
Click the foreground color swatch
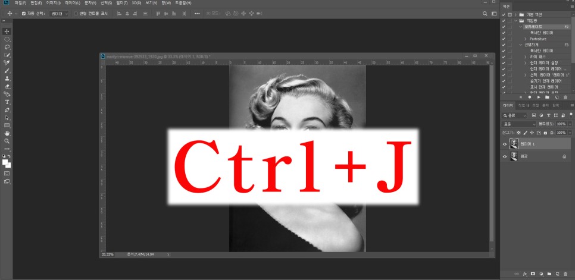point(5,162)
